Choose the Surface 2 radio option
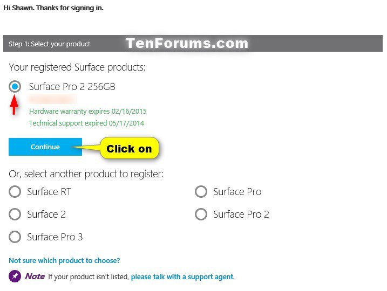 (15, 214)
